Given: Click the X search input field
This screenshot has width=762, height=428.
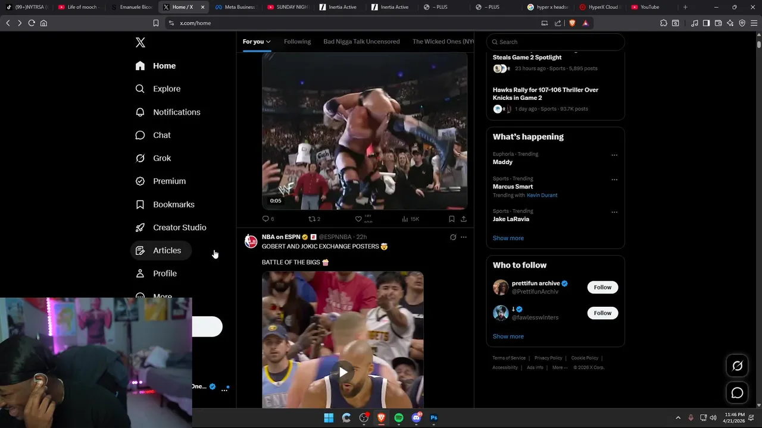Looking at the screenshot, I should click(x=555, y=42).
